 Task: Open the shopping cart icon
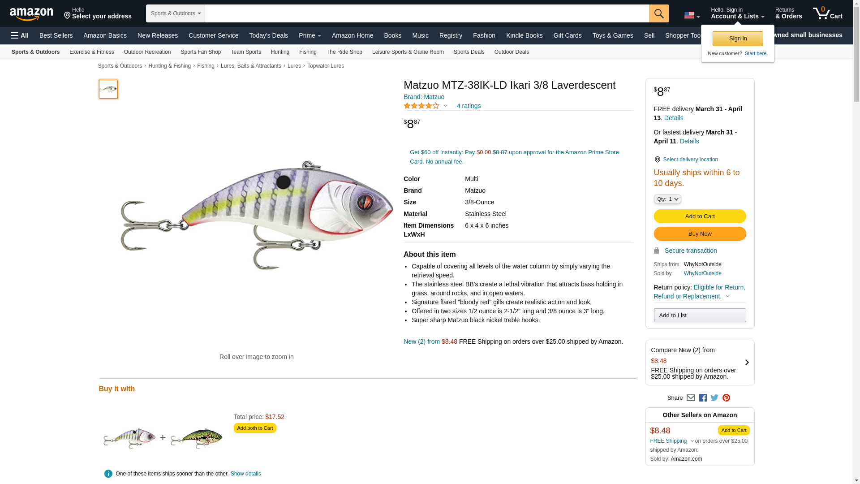(x=827, y=13)
